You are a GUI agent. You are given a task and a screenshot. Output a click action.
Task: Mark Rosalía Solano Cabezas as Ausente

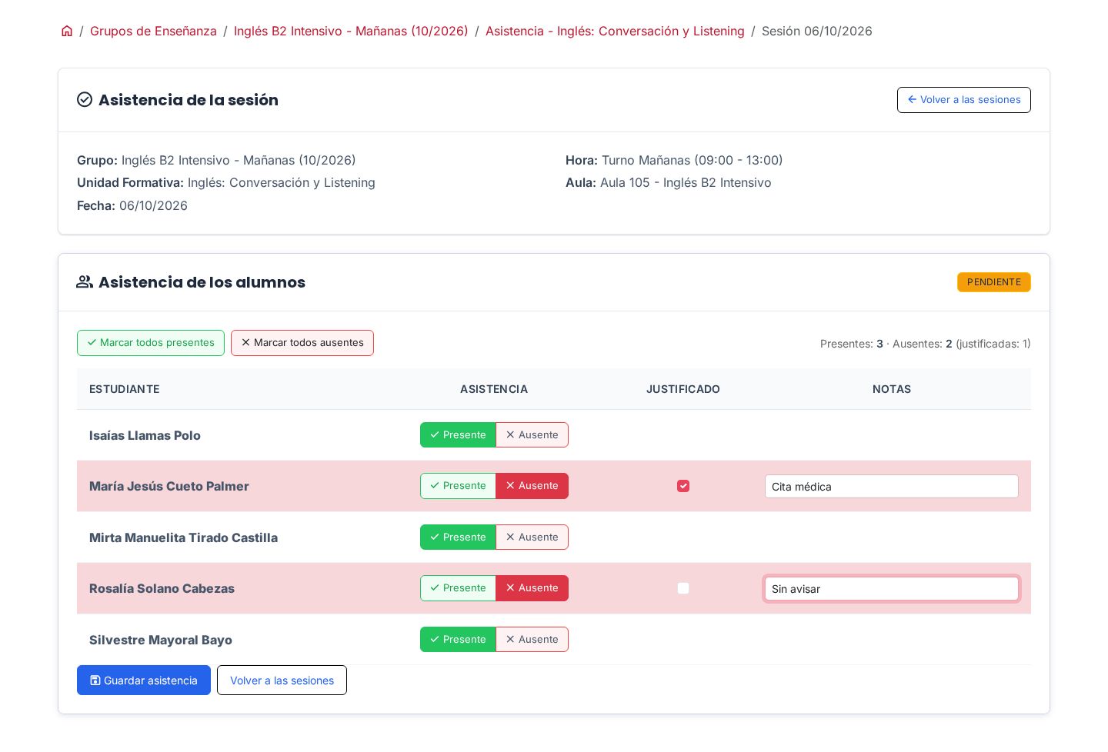pos(532,588)
